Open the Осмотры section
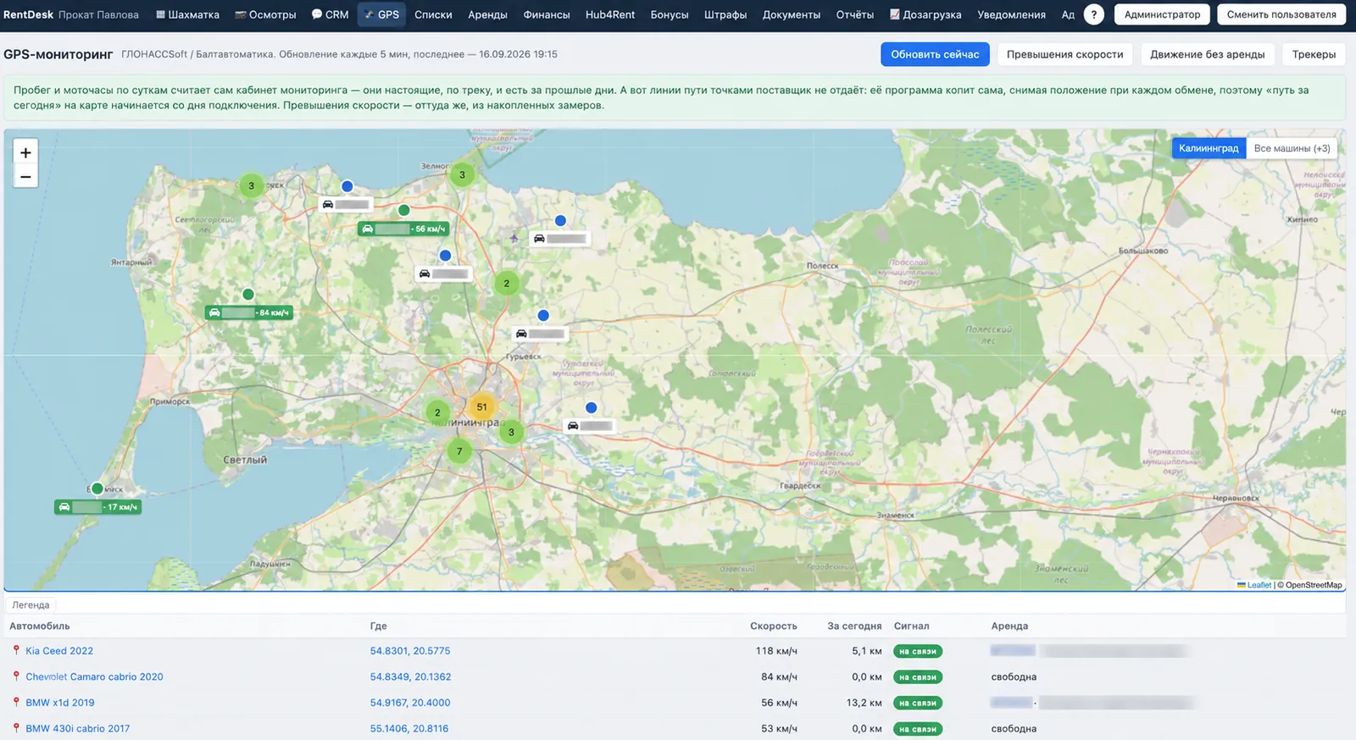 pos(265,14)
